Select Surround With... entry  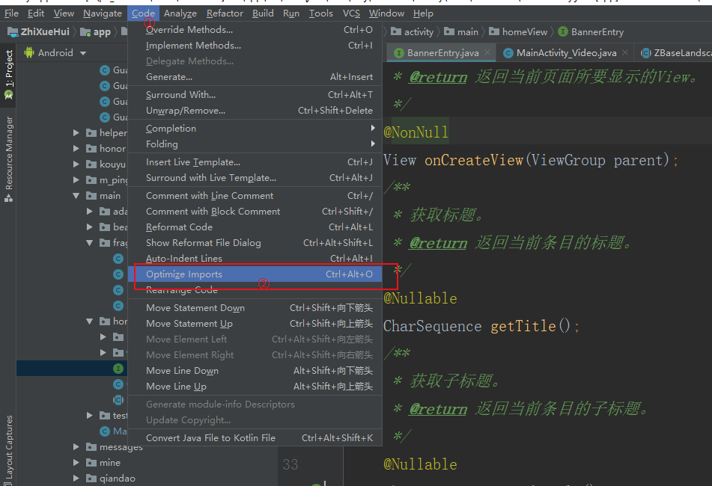click(x=255, y=95)
